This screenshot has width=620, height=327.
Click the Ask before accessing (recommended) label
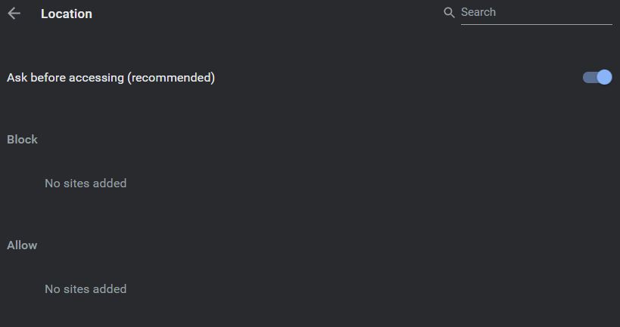(x=111, y=77)
